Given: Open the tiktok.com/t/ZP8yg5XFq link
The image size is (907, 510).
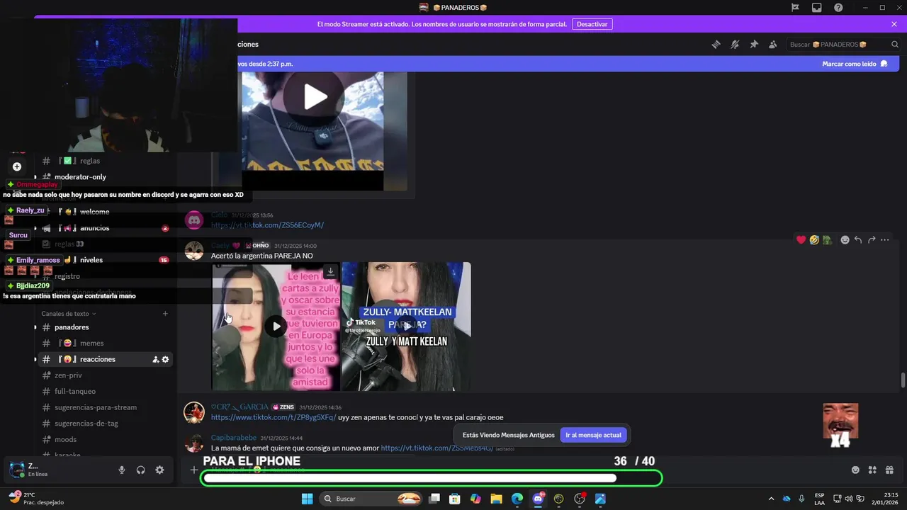Looking at the screenshot, I should click(x=274, y=418).
